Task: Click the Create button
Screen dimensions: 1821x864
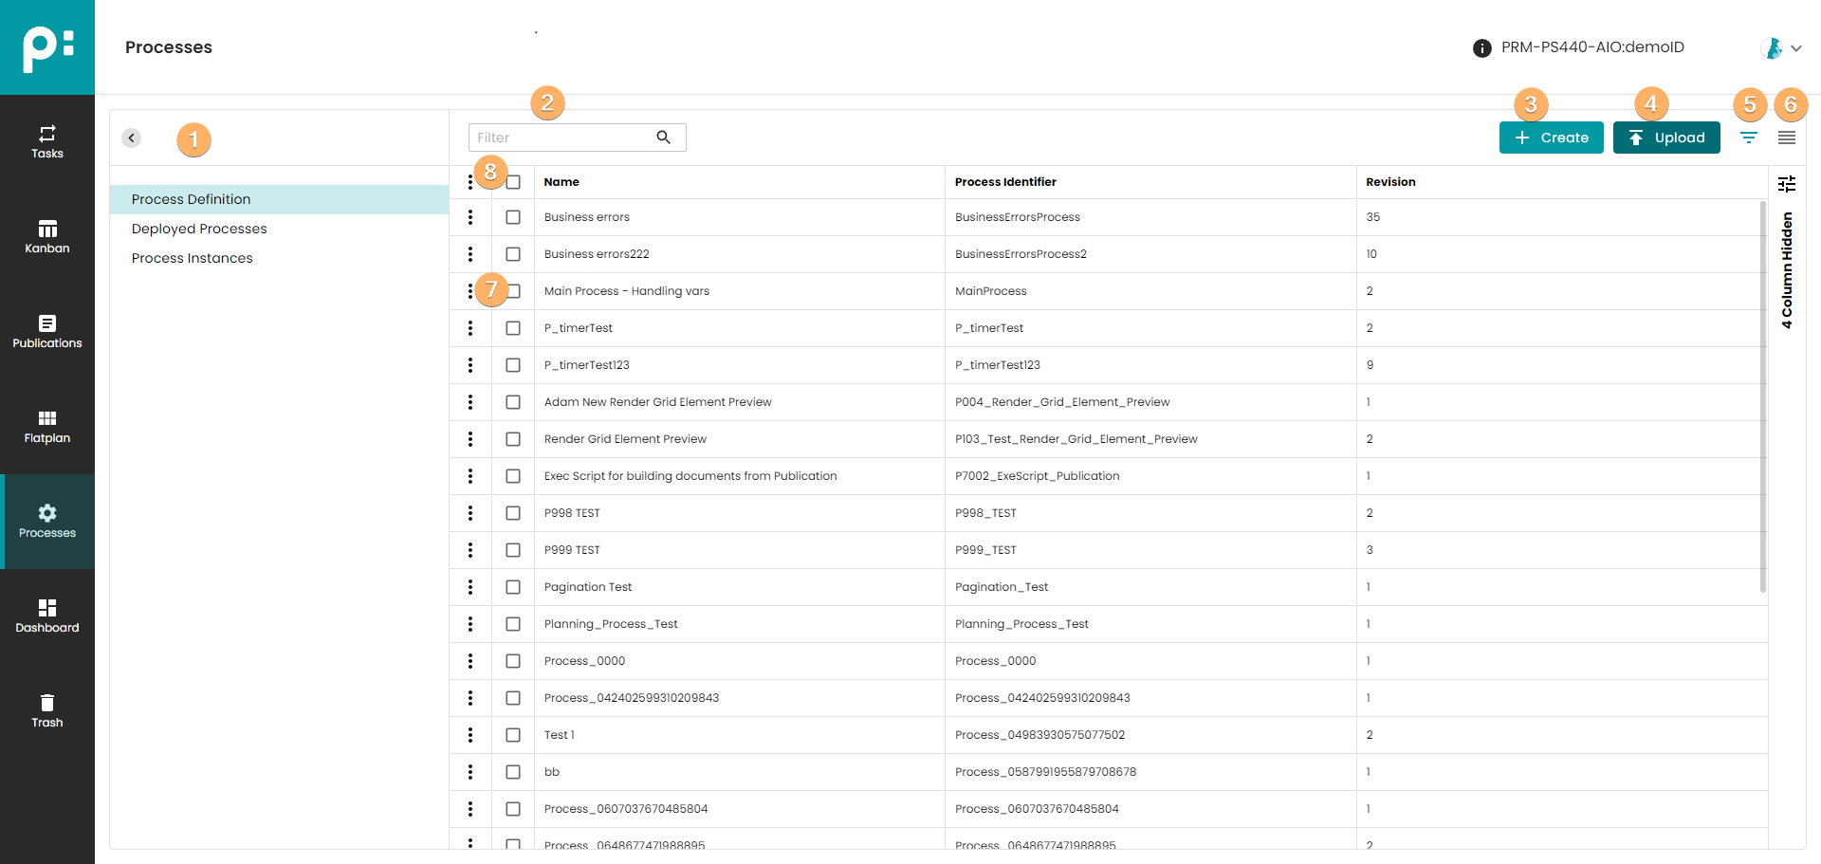Action: pyautogui.click(x=1551, y=138)
